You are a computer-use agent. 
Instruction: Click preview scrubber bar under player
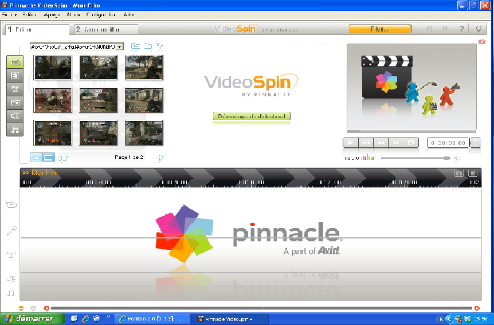click(411, 131)
